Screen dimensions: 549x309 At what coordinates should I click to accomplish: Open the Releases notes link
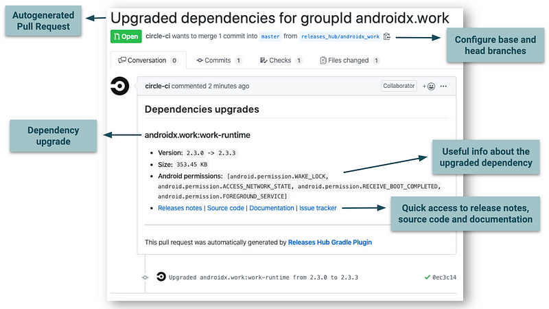[180, 208]
